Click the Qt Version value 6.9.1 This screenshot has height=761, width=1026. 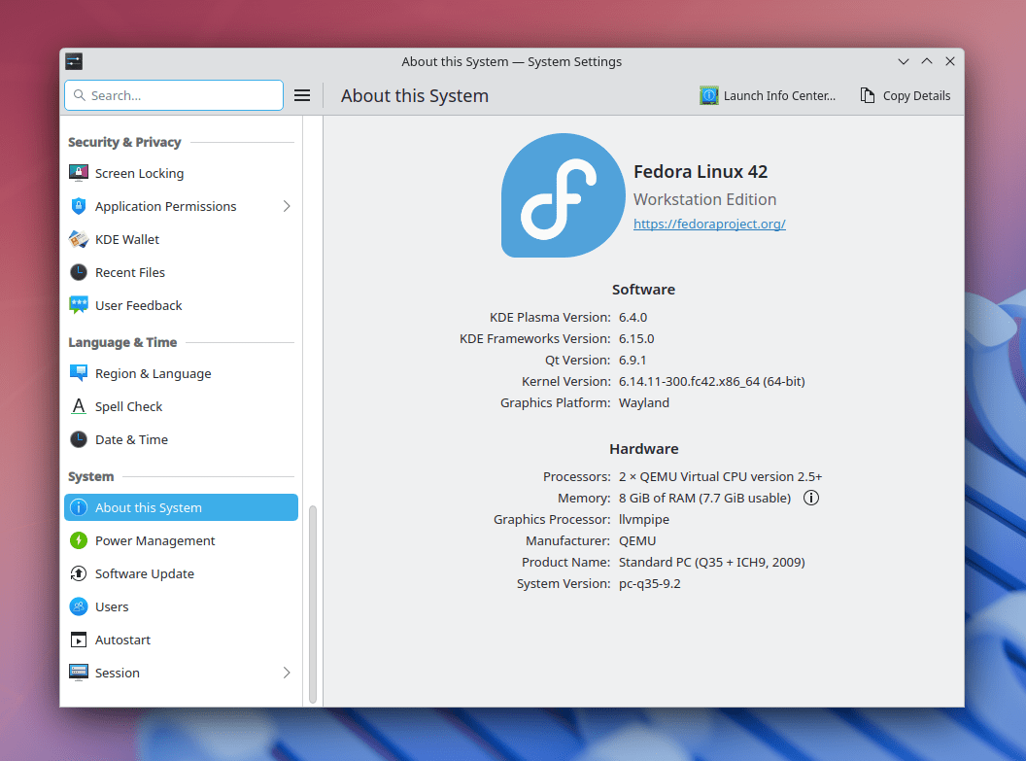(x=633, y=361)
